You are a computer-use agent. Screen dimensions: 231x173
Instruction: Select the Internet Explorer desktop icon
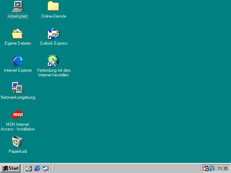(x=18, y=61)
